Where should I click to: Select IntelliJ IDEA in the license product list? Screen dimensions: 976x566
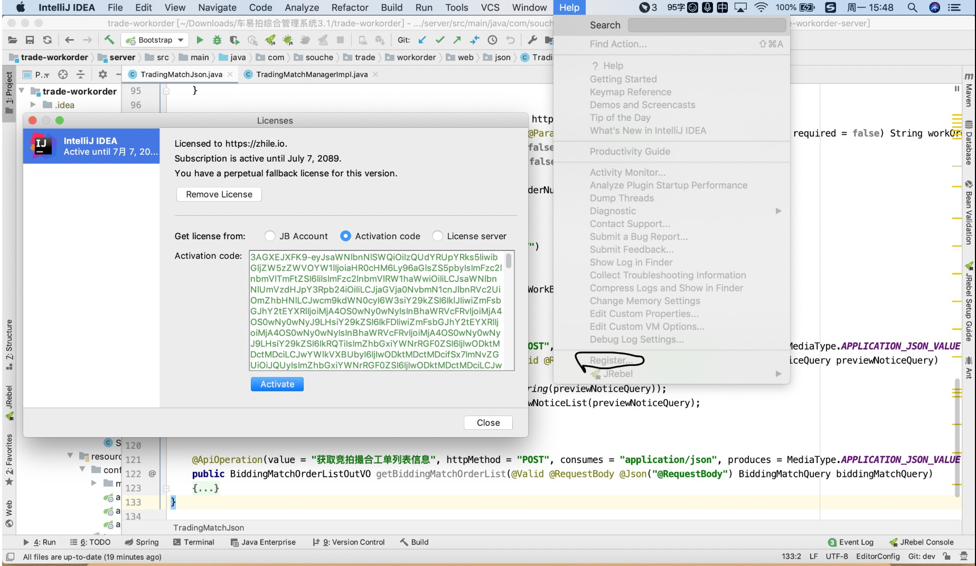click(91, 146)
